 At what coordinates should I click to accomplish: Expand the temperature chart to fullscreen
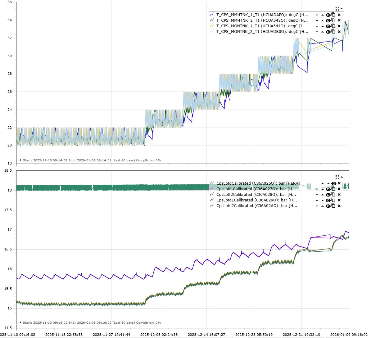click(337, 9)
